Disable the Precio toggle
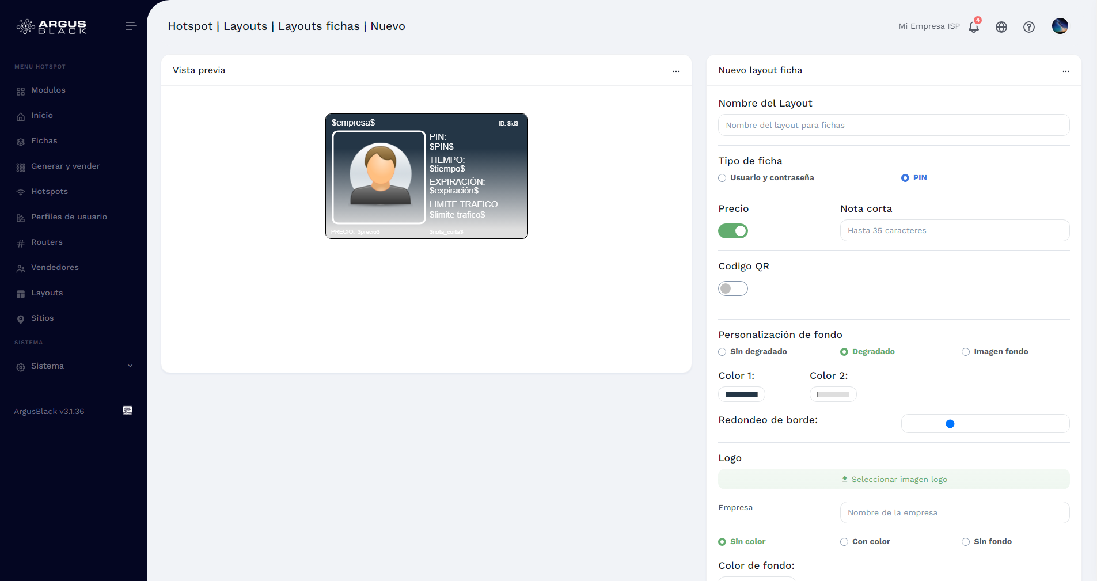 [733, 231]
